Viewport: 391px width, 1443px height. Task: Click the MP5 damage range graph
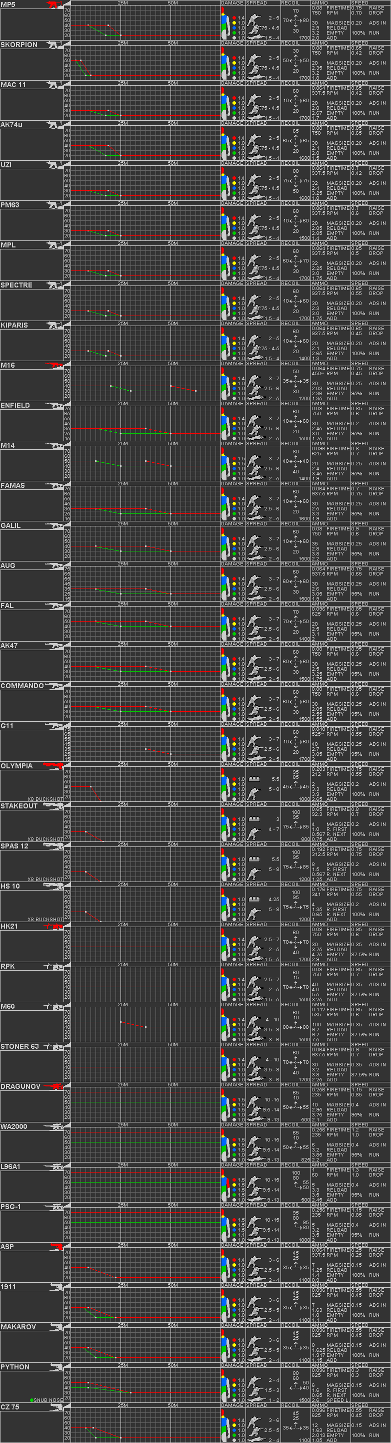coord(146,23)
